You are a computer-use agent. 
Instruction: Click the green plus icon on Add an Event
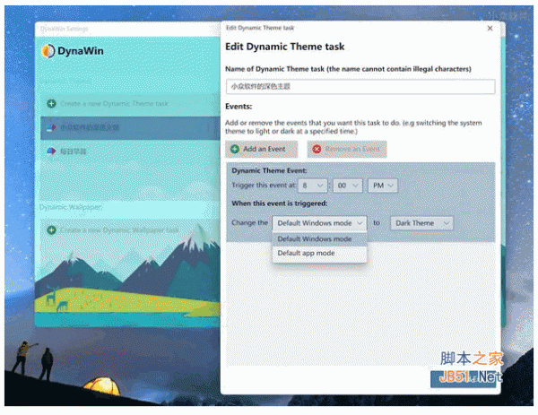[x=235, y=149]
